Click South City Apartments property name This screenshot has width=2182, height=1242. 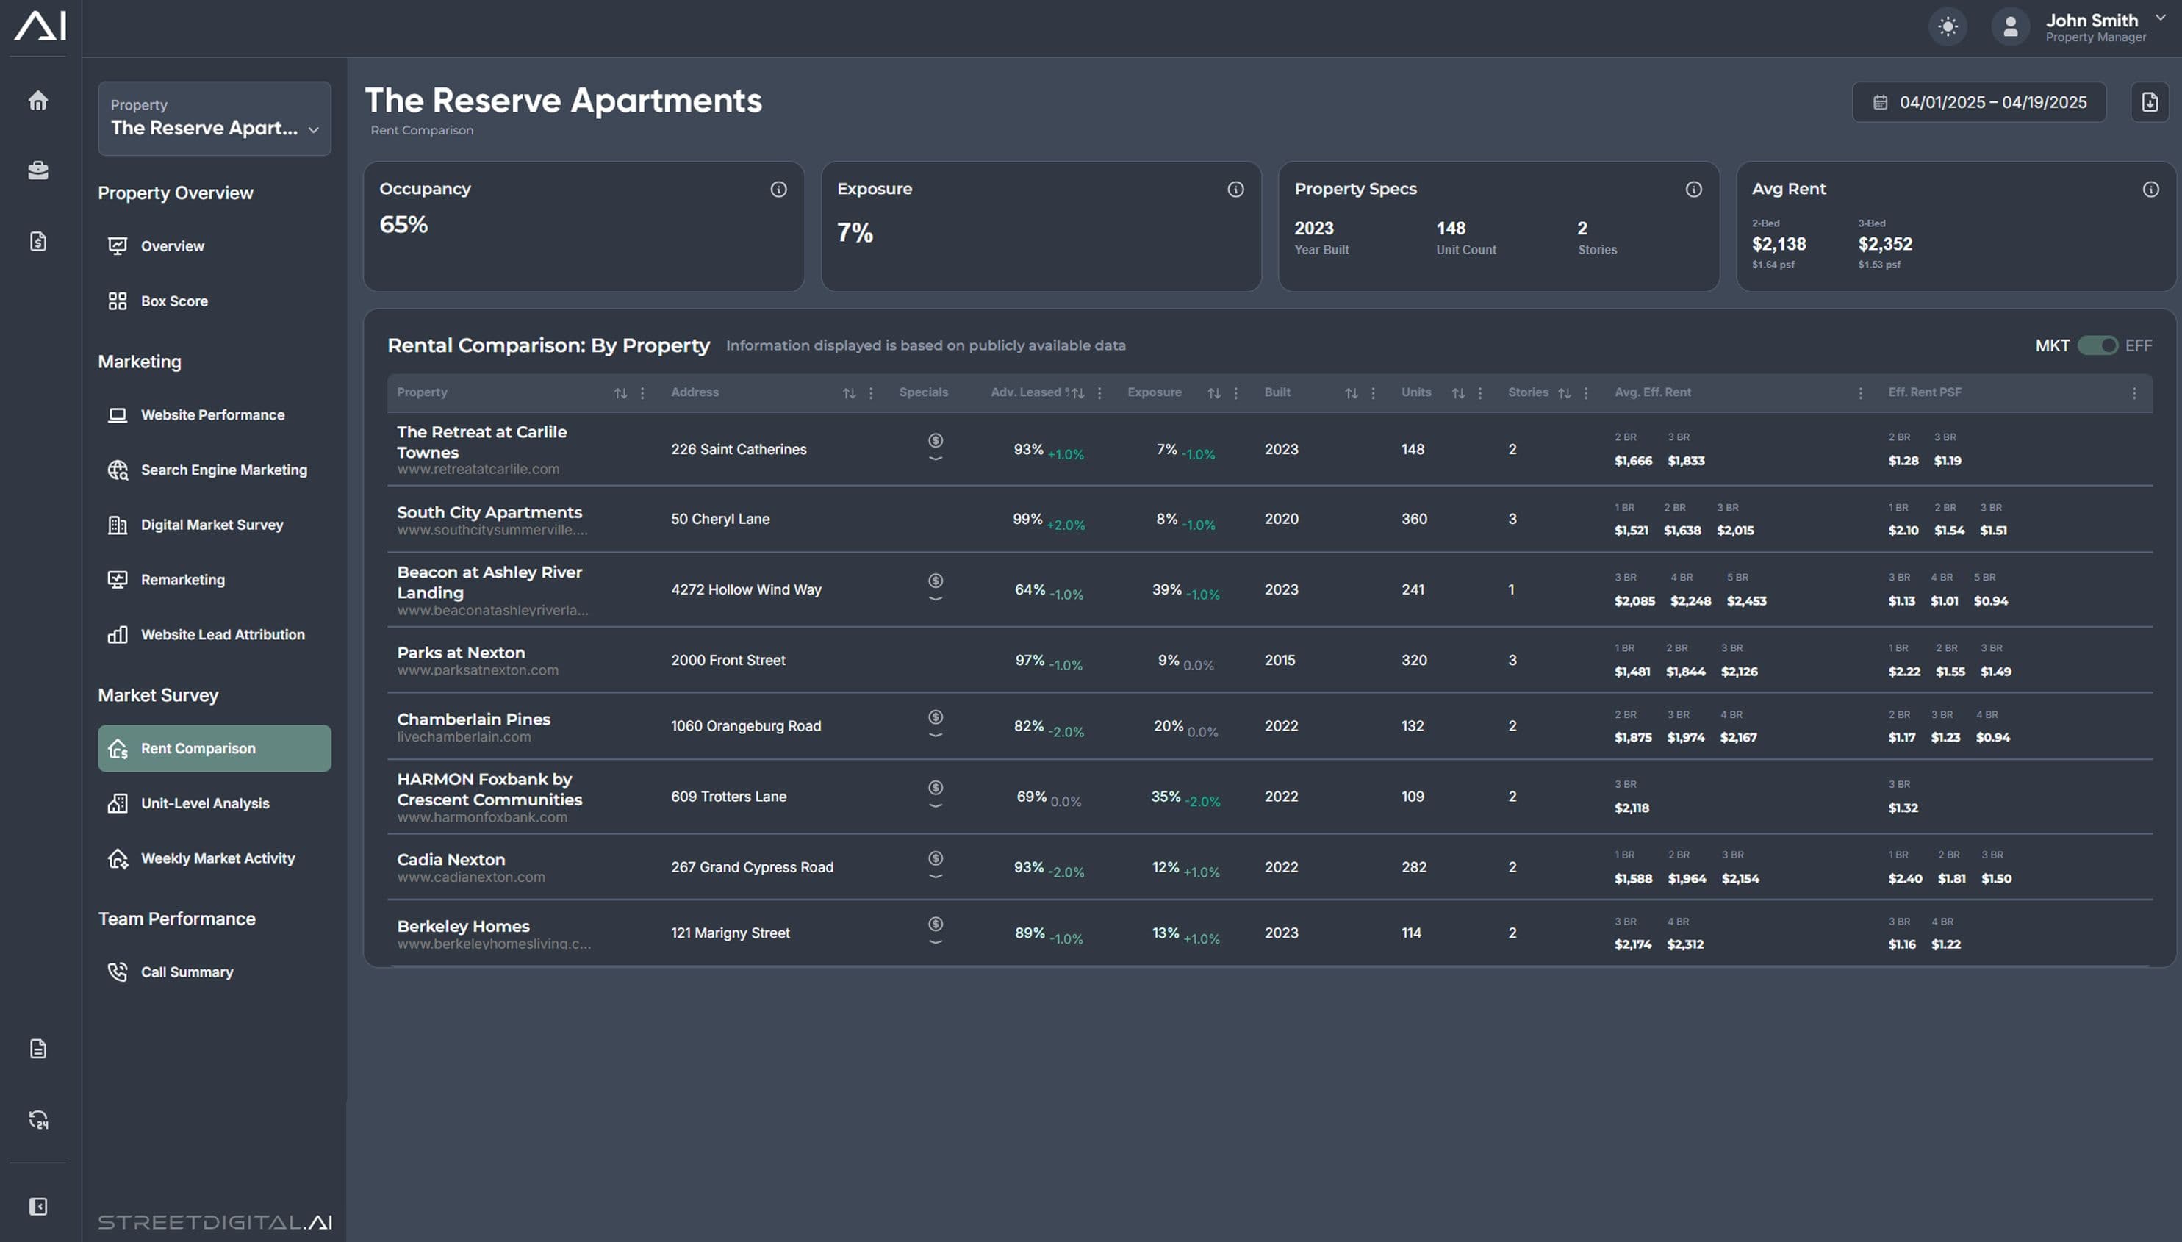[x=489, y=511]
